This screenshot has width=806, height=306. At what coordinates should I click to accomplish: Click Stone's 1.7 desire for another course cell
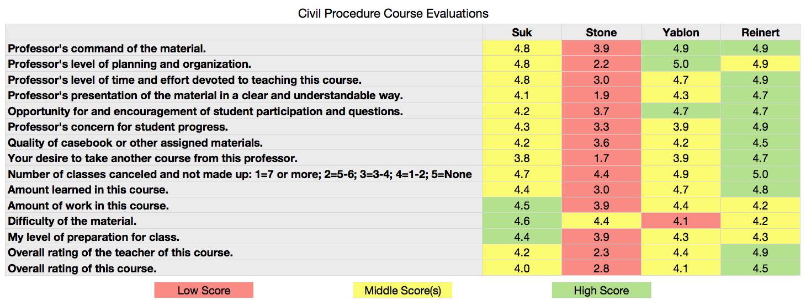pos(601,158)
